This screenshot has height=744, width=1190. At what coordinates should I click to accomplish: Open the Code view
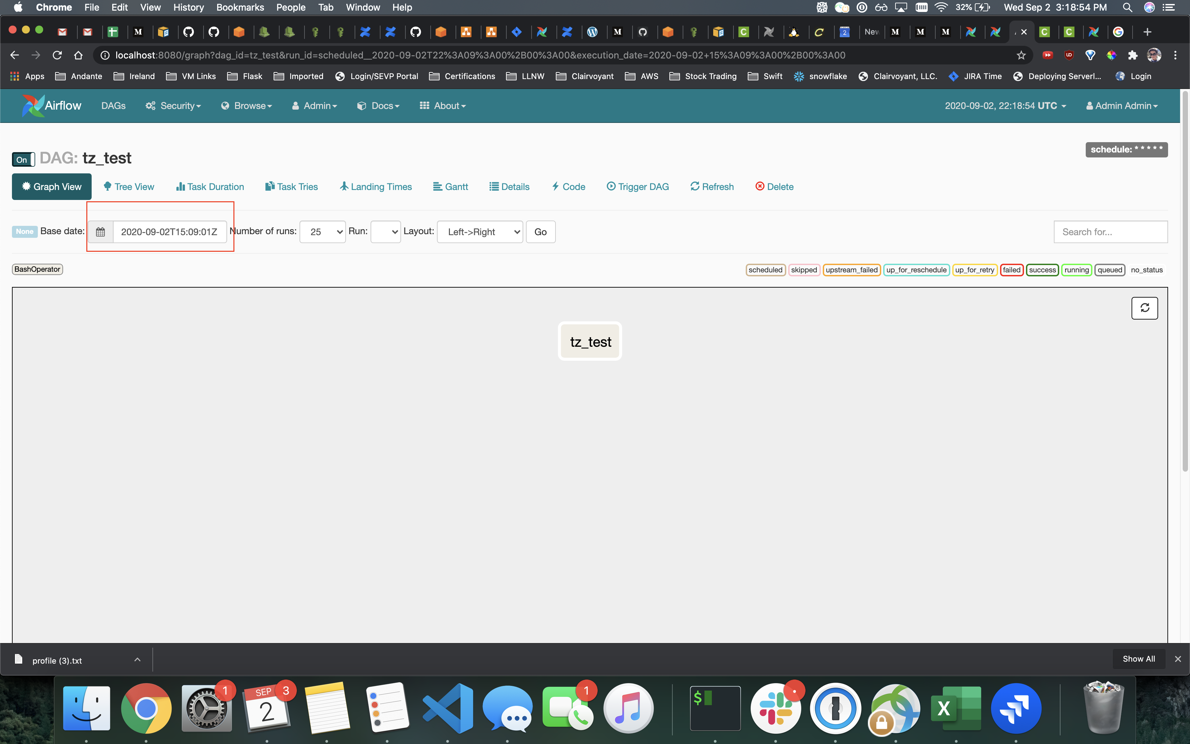[568, 186]
